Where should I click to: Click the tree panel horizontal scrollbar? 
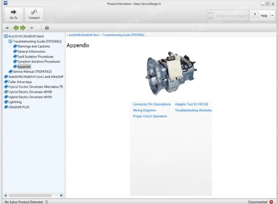tap(31, 195)
